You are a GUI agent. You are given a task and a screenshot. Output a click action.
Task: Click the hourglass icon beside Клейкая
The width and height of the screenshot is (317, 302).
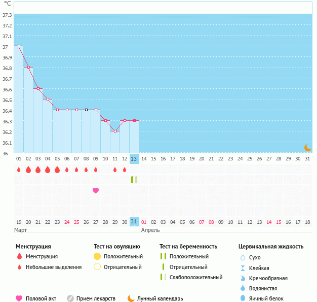[x=243, y=268]
